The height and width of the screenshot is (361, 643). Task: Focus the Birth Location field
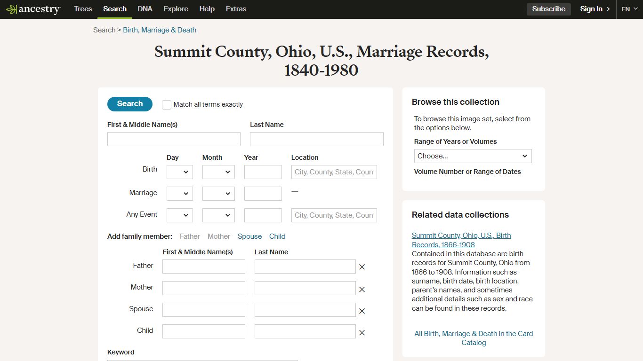click(334, 172)
